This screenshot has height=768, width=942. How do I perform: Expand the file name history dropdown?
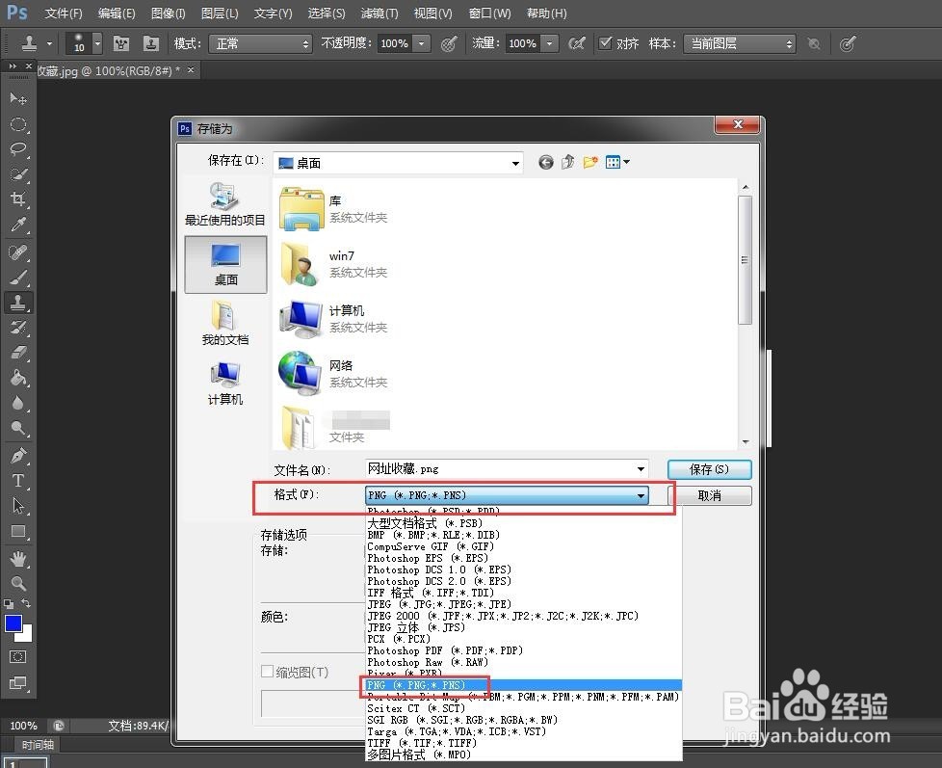coord(641,468)
